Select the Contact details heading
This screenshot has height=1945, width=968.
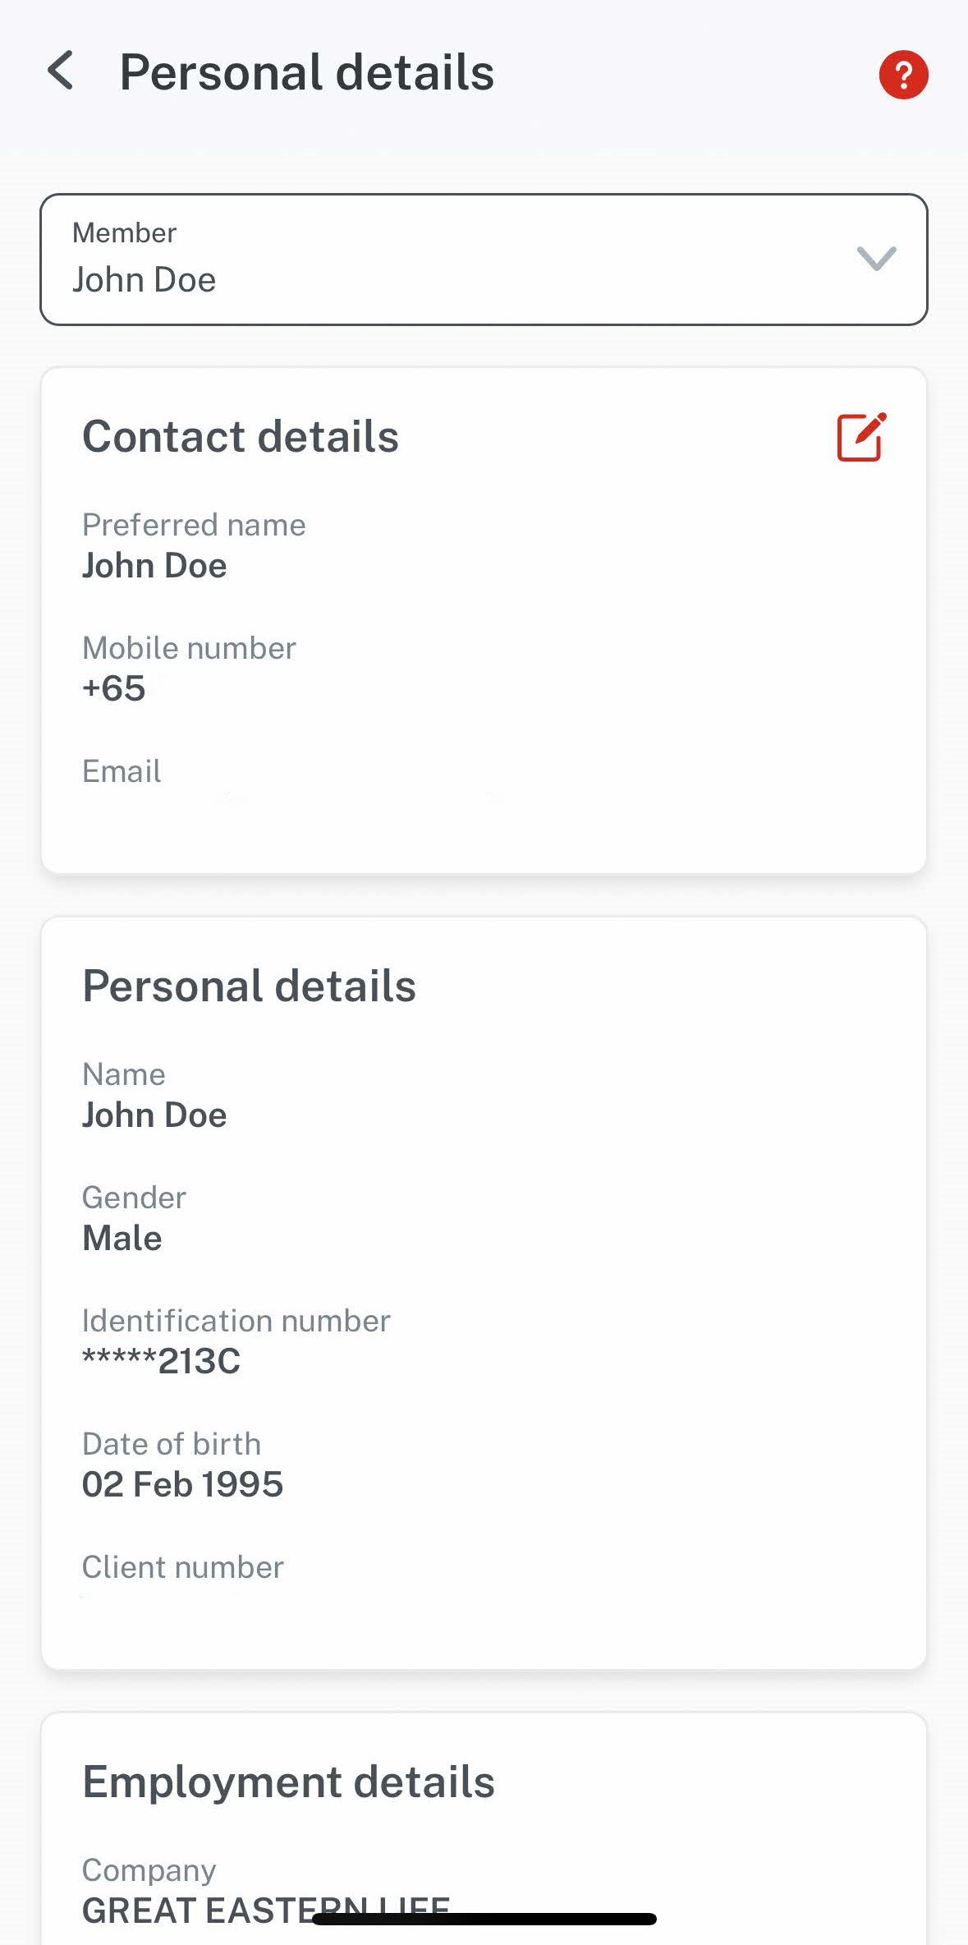[241, 436]
